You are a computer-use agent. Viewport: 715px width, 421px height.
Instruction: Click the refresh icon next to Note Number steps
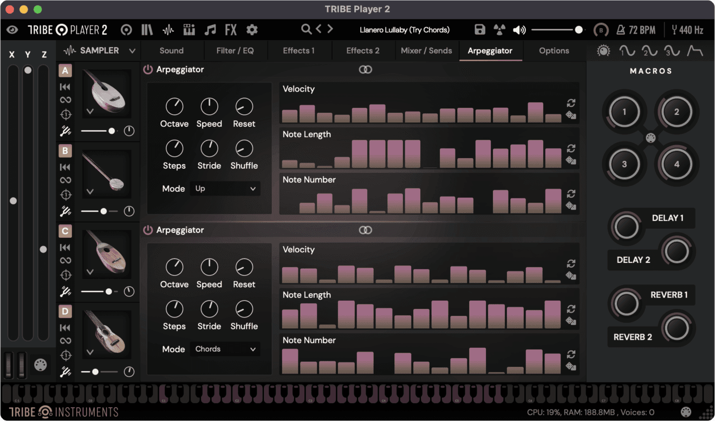pos(571,193)
